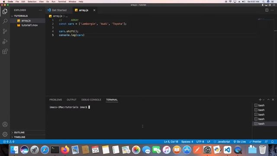
Task: Select array.js in Explorer tree
Action: click(x=28, y=21)
